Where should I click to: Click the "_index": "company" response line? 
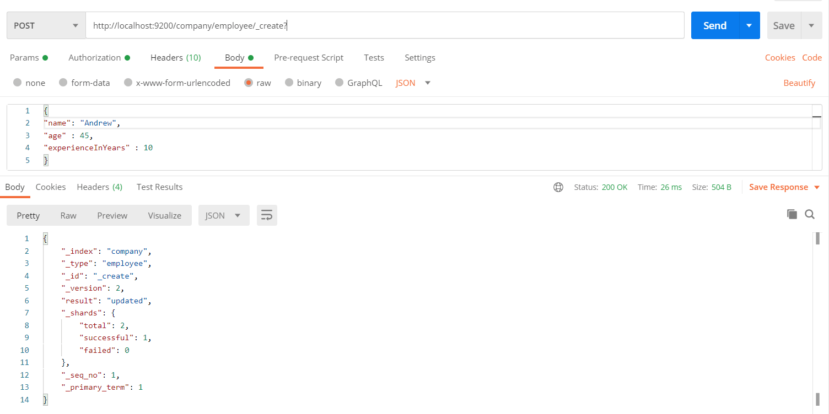point(106,251)
